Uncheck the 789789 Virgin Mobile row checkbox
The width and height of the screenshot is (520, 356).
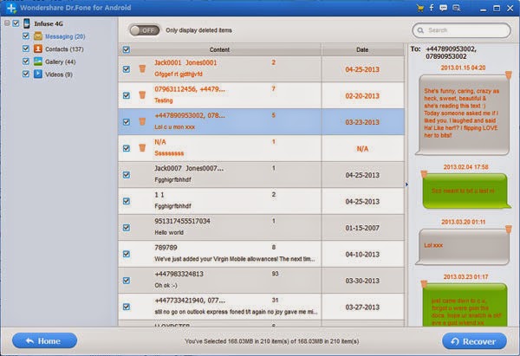pyautogui.click(x=127, y=254)
